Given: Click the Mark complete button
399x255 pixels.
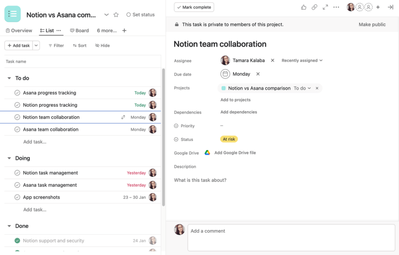Looking at the screenshot, I should (x=194, y=7).
